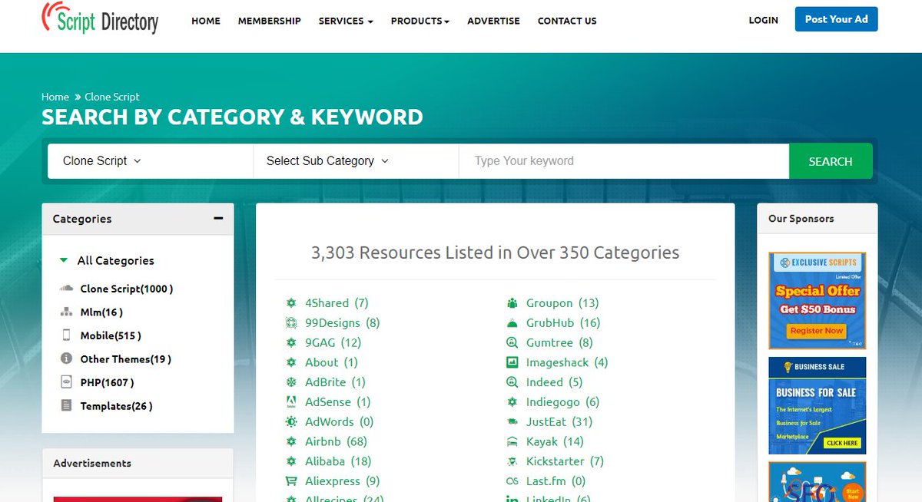922x502 pixels.
Task: Open the Advertise page
Action: click(493, 21)
